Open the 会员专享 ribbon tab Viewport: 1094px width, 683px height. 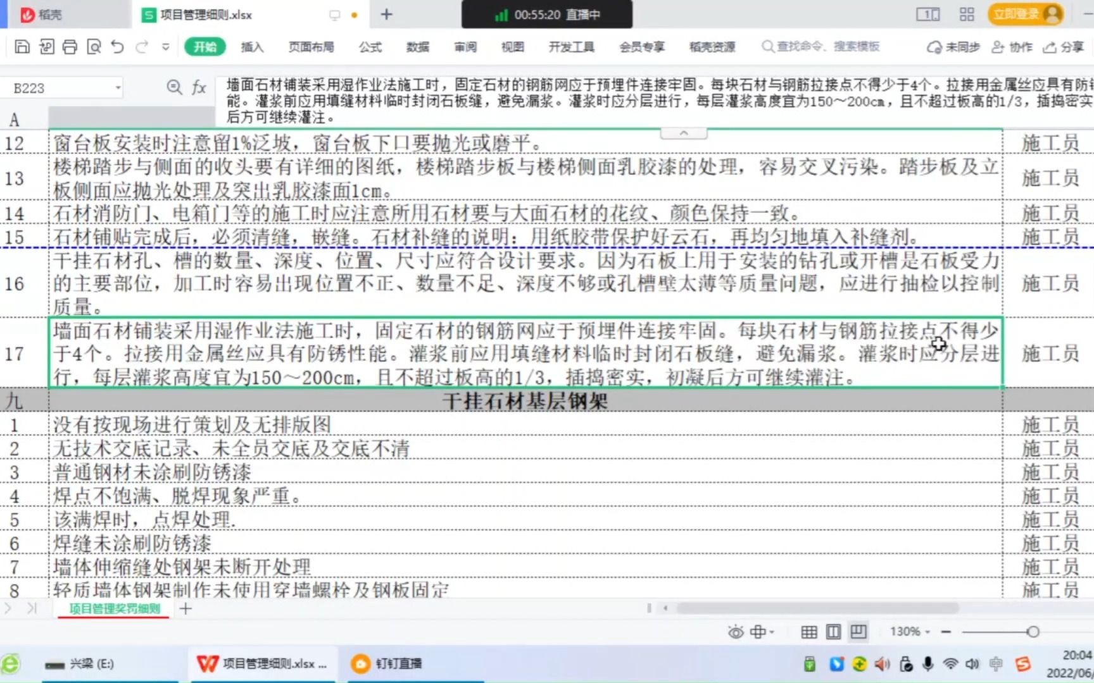coord(642,47)
